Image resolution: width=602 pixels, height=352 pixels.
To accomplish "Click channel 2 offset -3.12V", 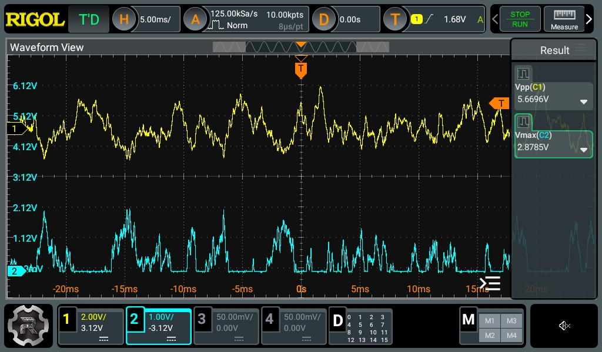I will point(160,329).
